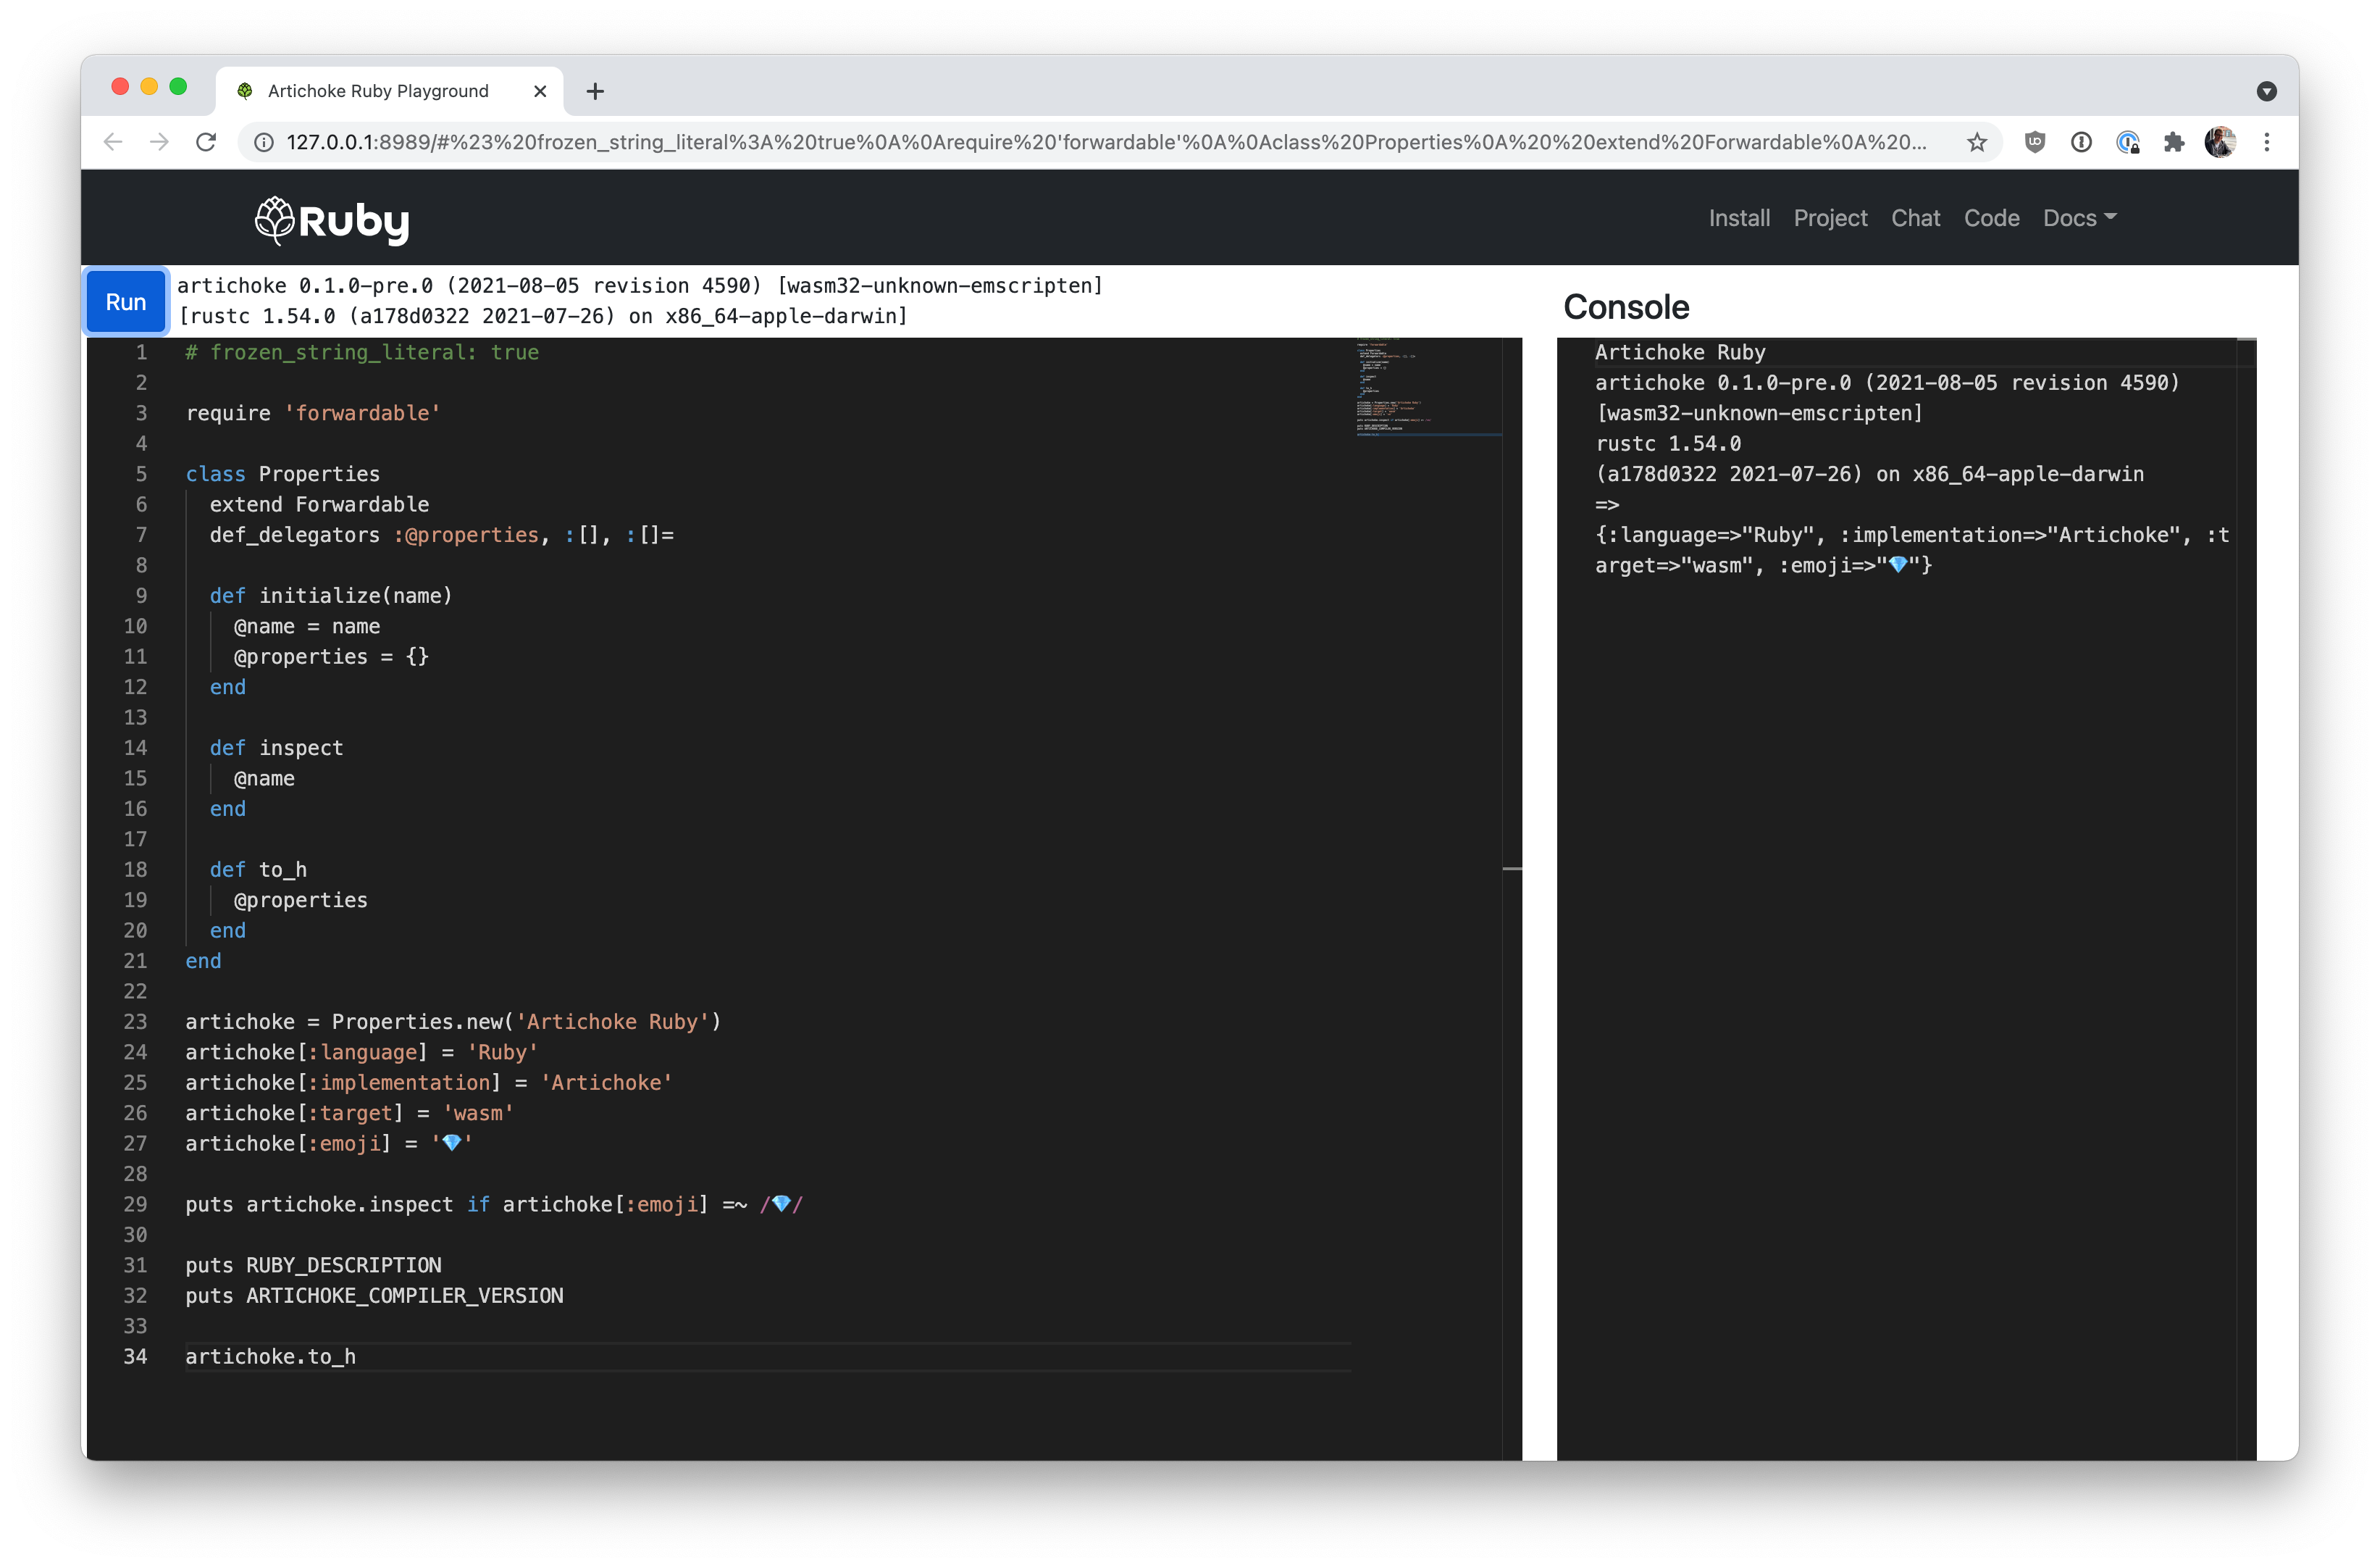Click the 'class Properties' line
The width and height of the screenshot is (2380, 1568).
[283, 475]
